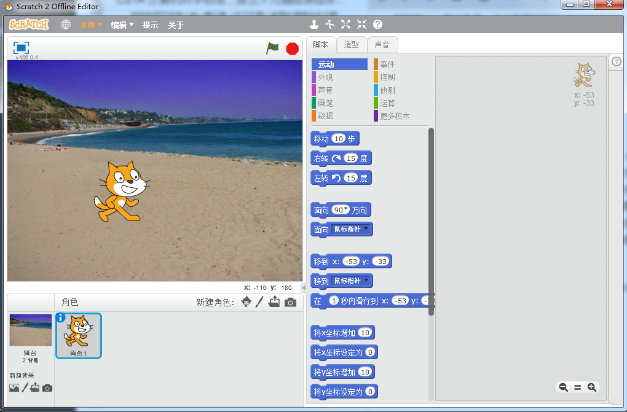Open 鼠标指针 dropdown in 移到 block

click(352, 281)
